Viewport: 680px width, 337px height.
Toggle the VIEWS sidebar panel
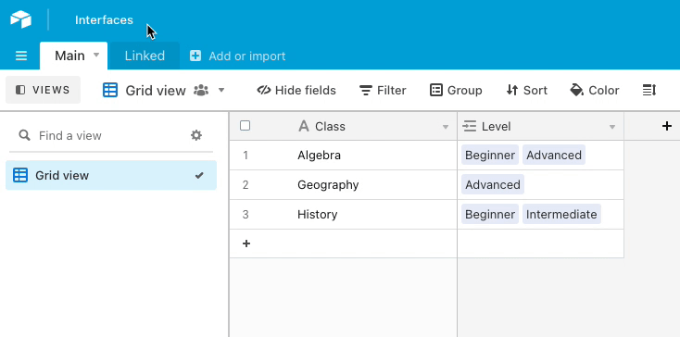pos(43,90)
